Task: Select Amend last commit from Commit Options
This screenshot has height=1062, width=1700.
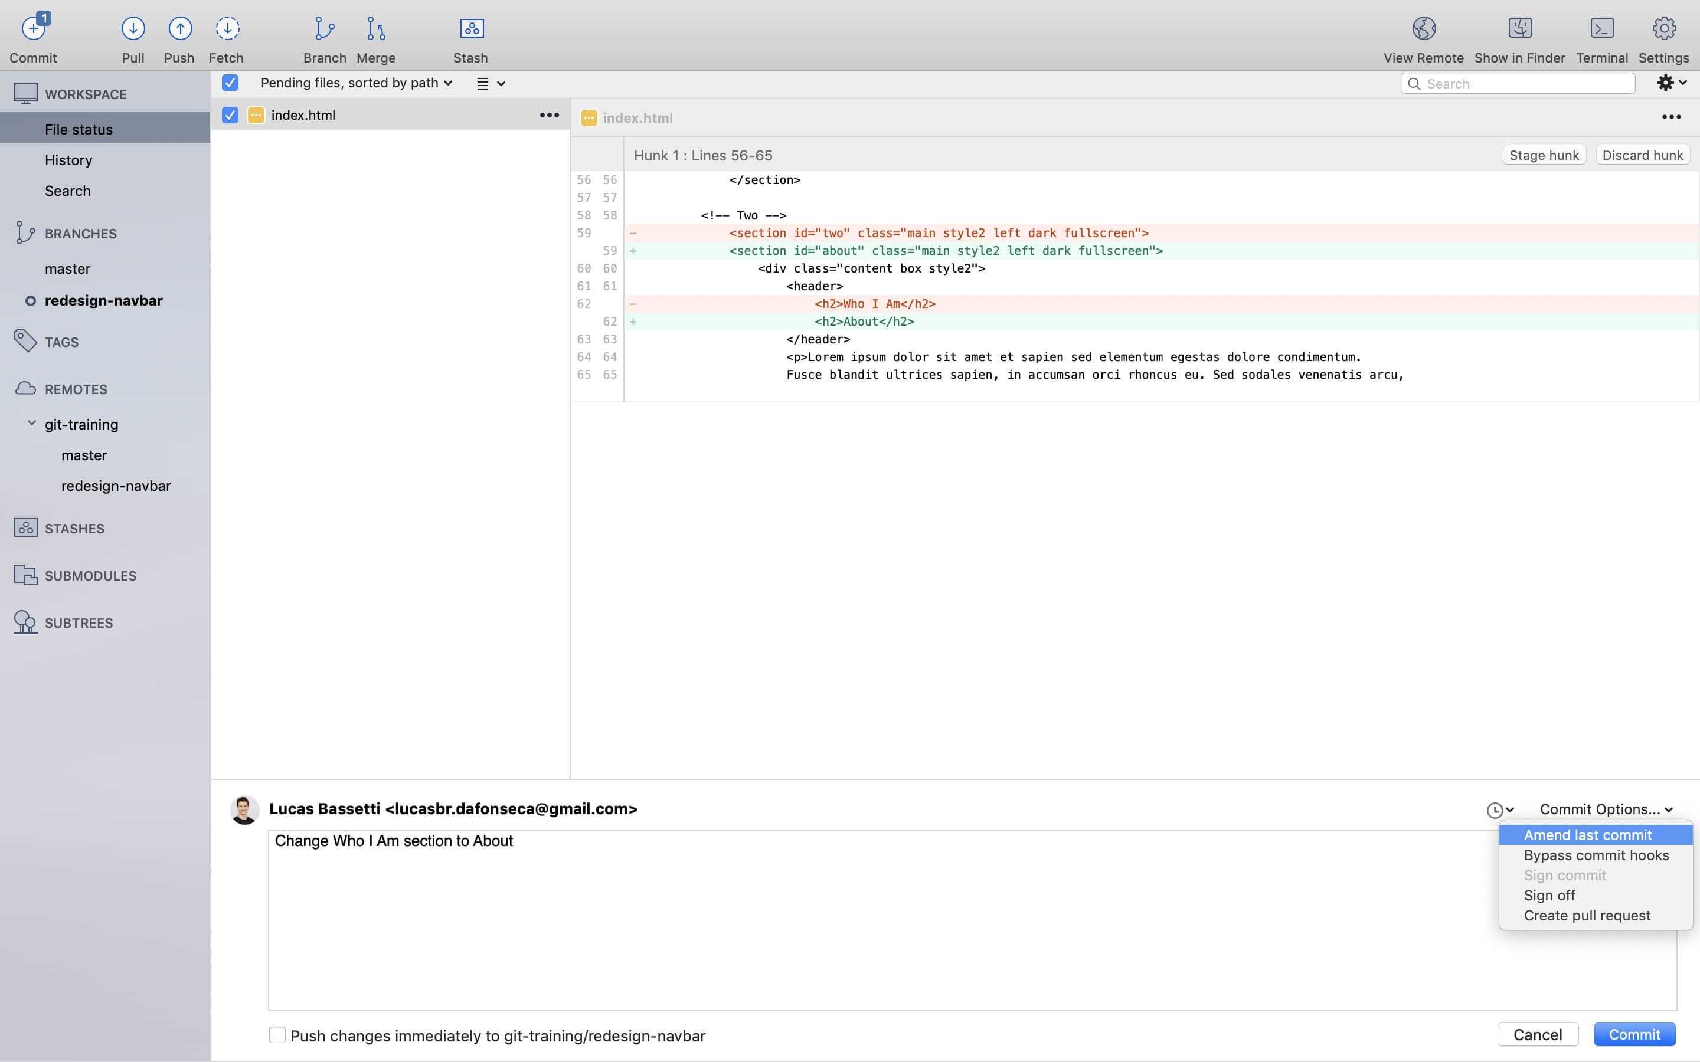Action: [1588, 834]
